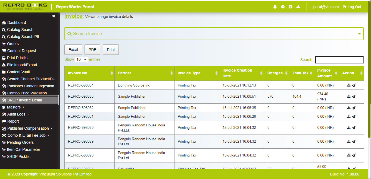This screenshot has height=179, width=371.
Task: Click the Log Out link
Action: [352, 7]
